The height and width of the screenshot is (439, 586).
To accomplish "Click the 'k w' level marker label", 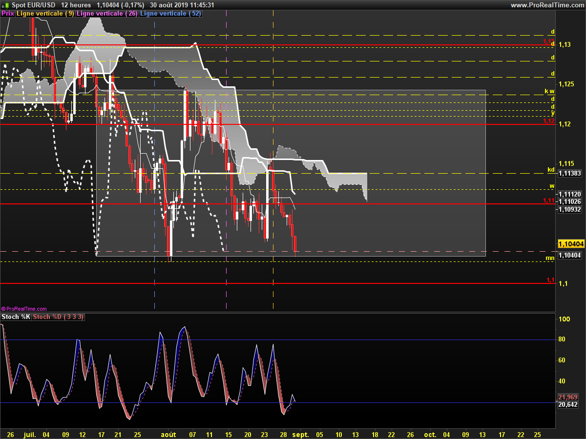I will tap(549, 91).
